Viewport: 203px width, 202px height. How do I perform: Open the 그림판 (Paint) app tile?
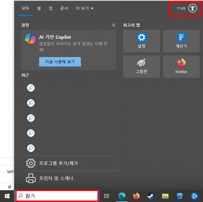(x=141, y=67)
